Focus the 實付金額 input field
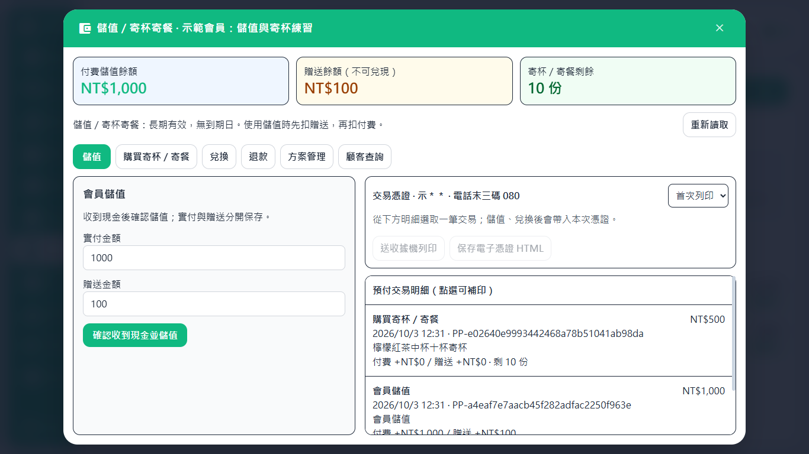The height and width of the screenshot is (454, 809). [x=214, y=258]
